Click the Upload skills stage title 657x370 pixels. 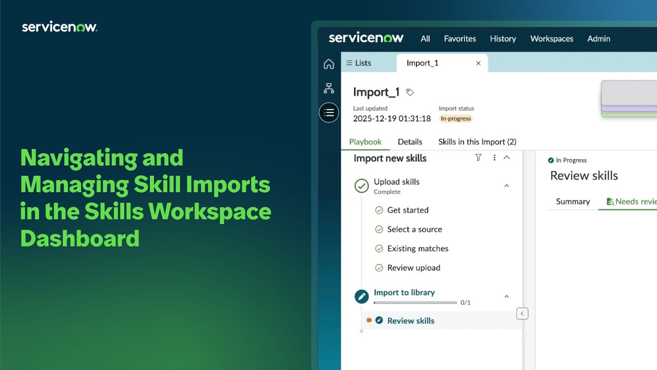point(397,182)
